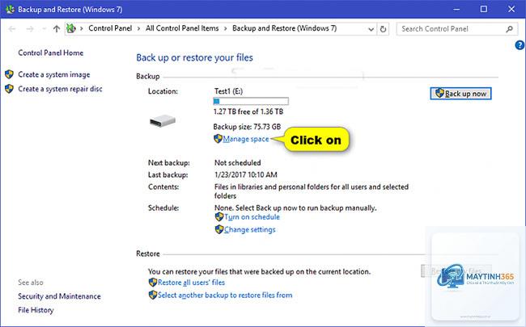
Task: Click shield icon by Select another backup
Action: (153, 295)
